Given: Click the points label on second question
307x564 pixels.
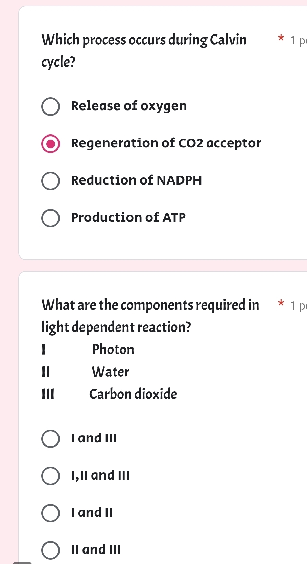Looking at the screenshot, I should [x=297, y=305].
